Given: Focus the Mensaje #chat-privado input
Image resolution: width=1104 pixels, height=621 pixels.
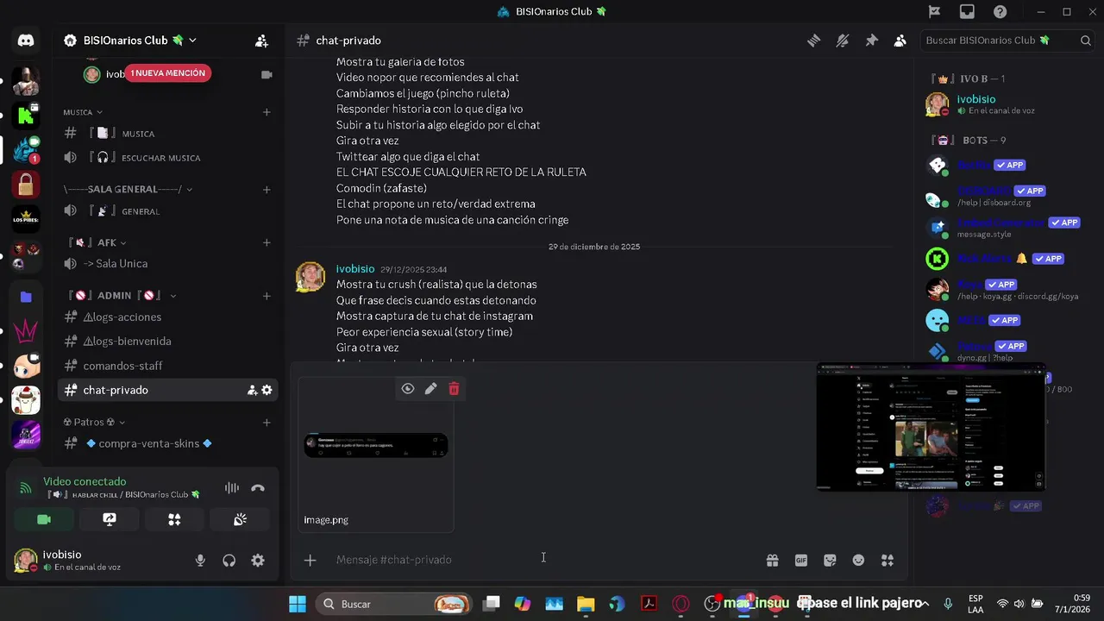Looking at the screenshot, I should (543, 560).
